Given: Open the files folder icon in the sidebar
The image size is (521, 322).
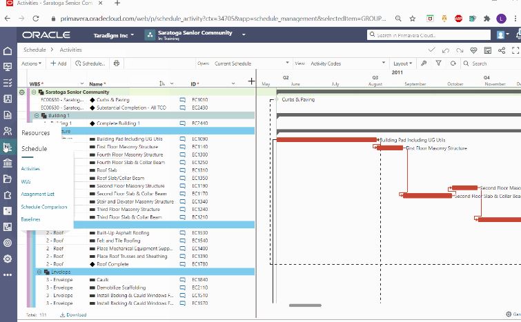Looking at the screenshot, I should click(8, 179).
